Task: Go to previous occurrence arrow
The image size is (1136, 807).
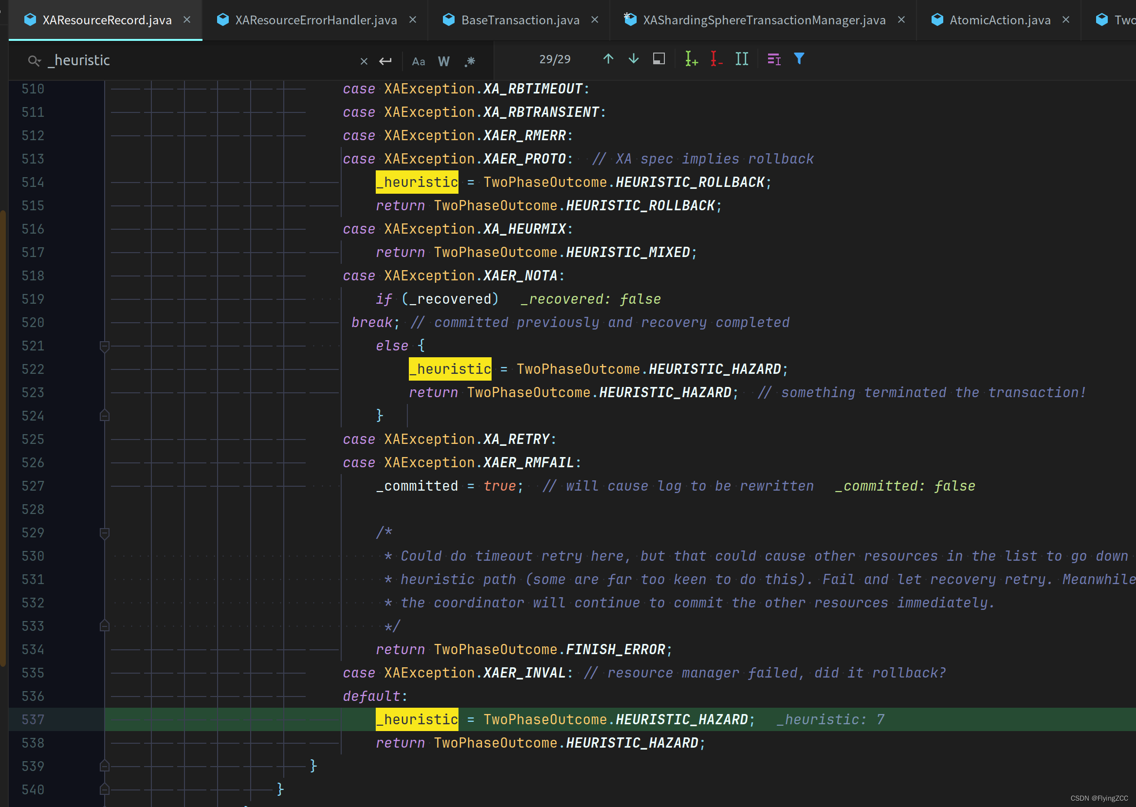Action: 608,59
